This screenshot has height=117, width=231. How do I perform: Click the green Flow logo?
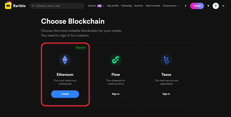115,60
